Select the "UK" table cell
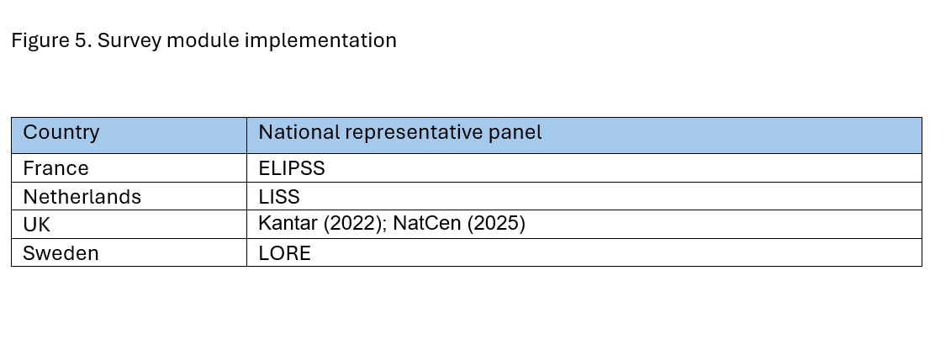Image resolution: width=951 pixels, height=345 pixels. click(x=37, y=225)
